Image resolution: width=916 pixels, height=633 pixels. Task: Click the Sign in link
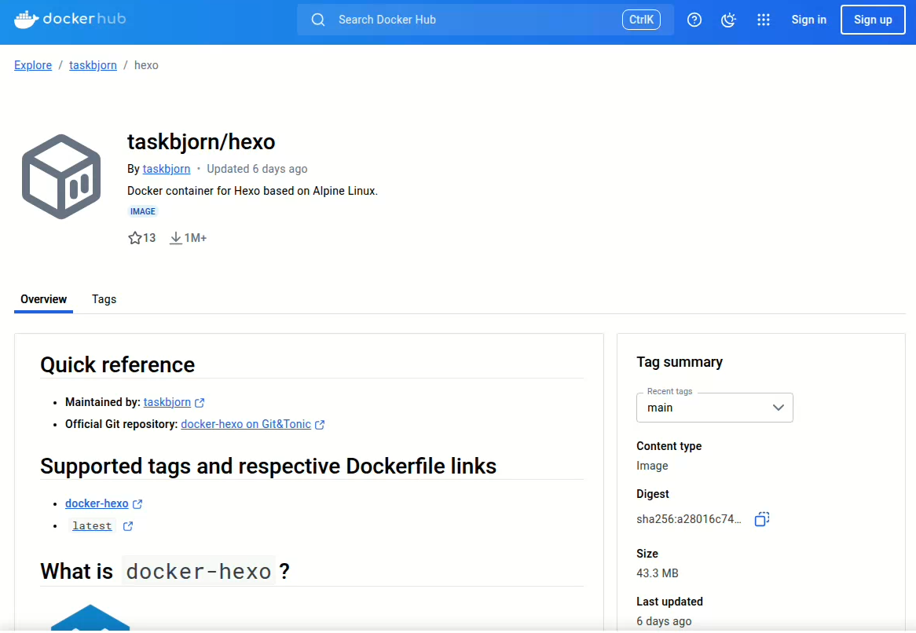[808, 20]
